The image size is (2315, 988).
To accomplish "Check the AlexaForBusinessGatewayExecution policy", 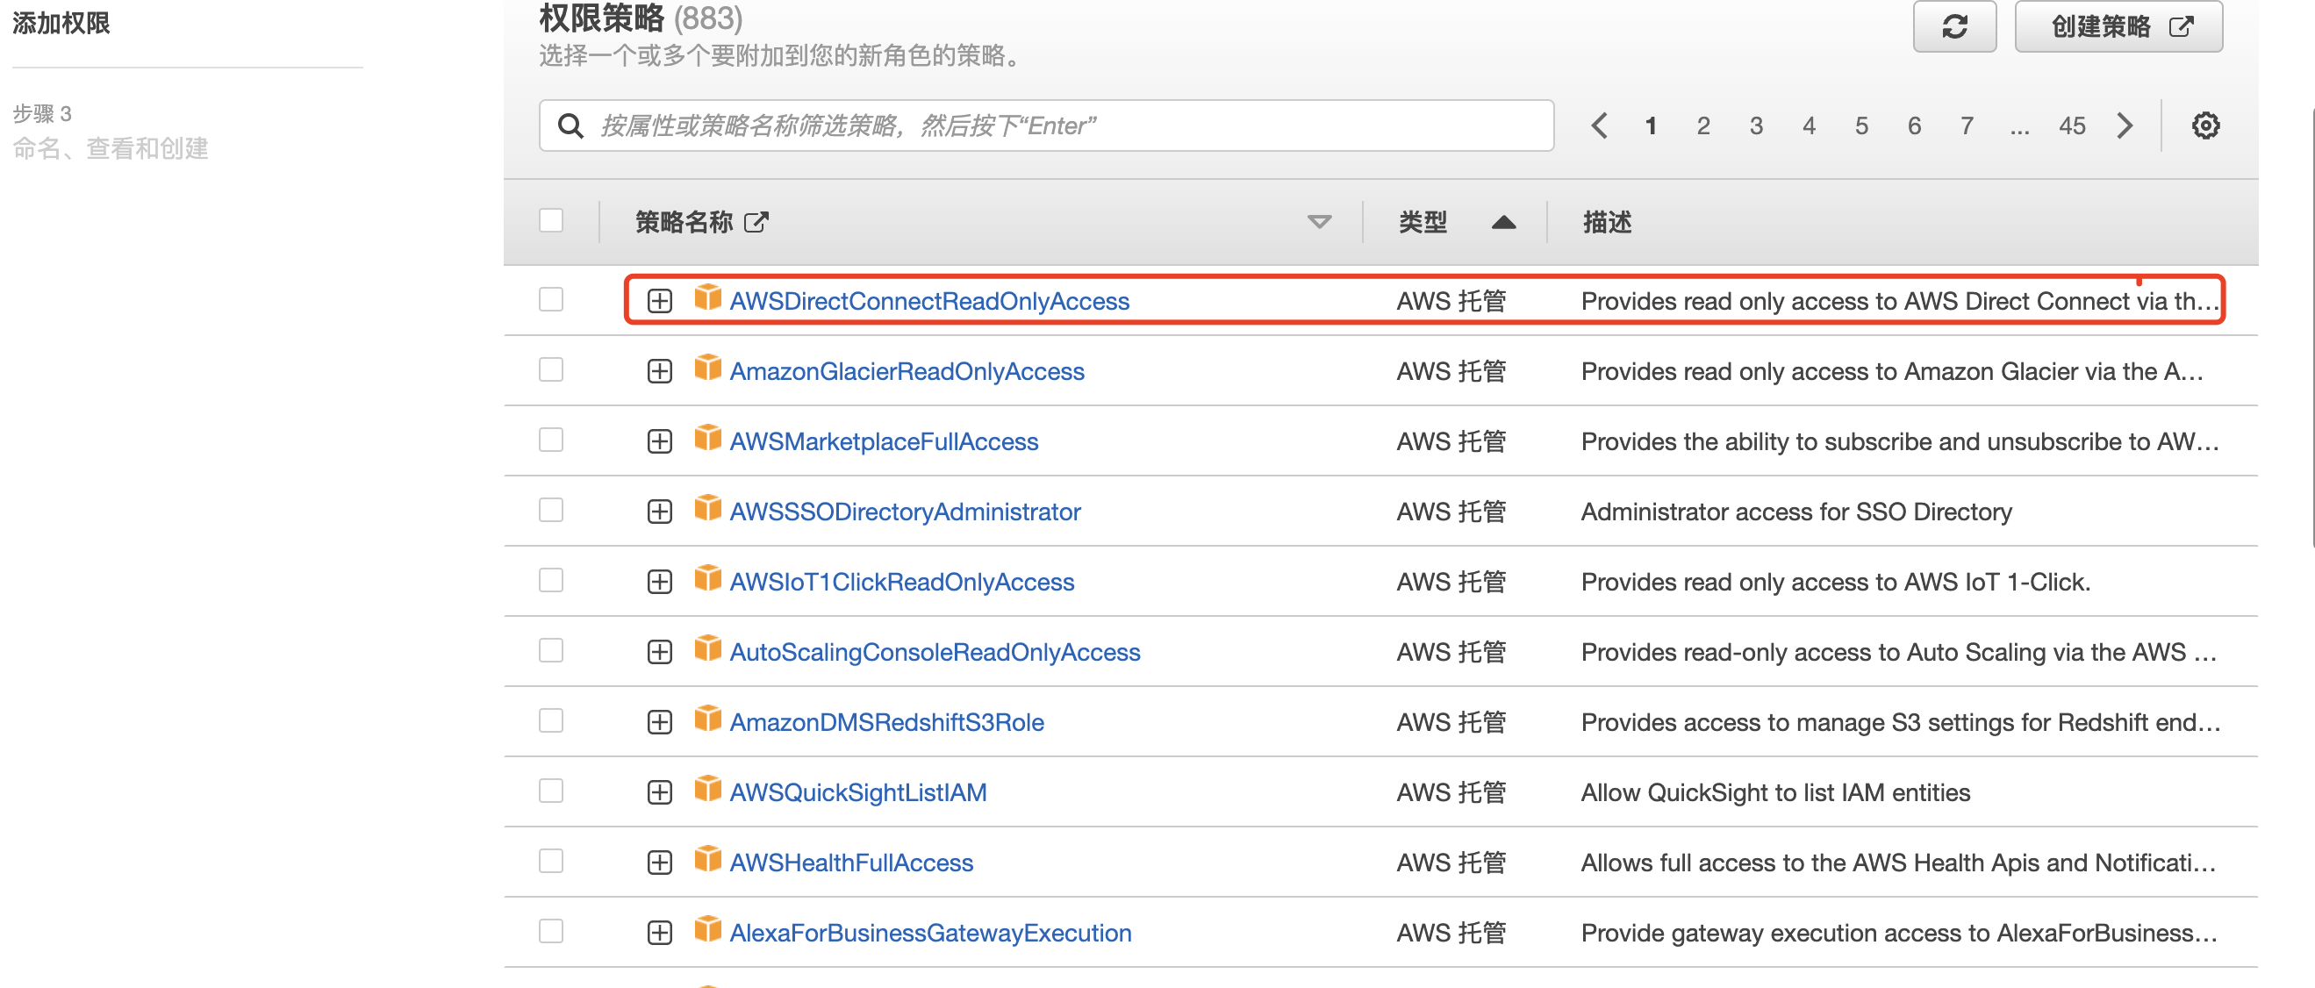I will point(551,930).
